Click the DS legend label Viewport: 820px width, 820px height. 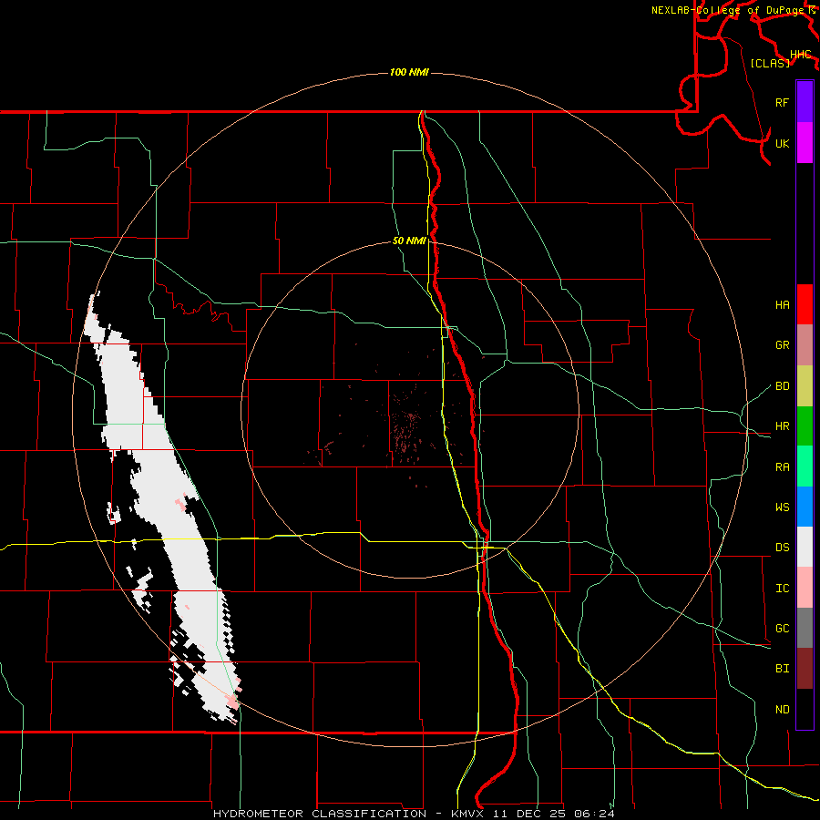pyautogui.click(x=782, y=547)
